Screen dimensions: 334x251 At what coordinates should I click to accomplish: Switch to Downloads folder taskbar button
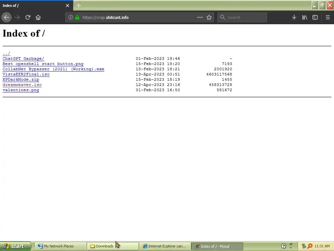[x=113, y=246]
